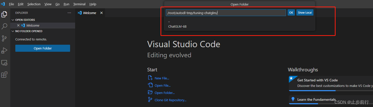373x107 pixels.
Task: Open the Go menu
Action: pos(58,4)
